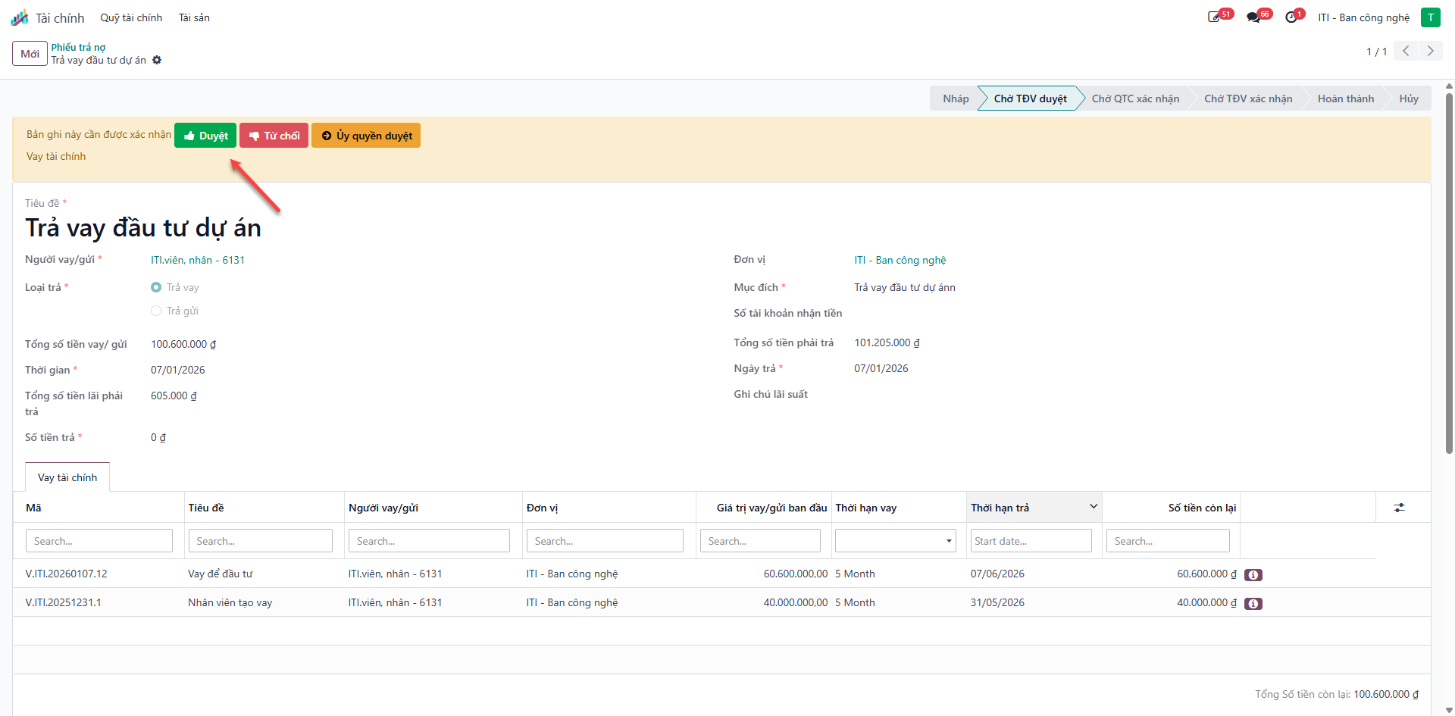Select the Chờ TĐV xác nhận status stage
The width and height of the screenshot is (1455, 716).
pyautogui.click(x=1248, y=98)
